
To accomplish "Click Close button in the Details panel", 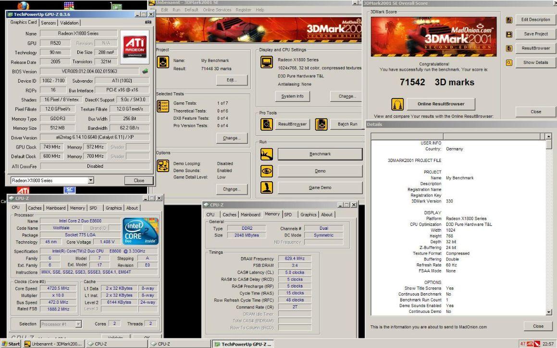I will point(538,326).
